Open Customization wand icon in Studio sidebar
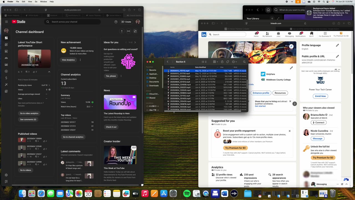The image size is (355, 200). [6, 84]
